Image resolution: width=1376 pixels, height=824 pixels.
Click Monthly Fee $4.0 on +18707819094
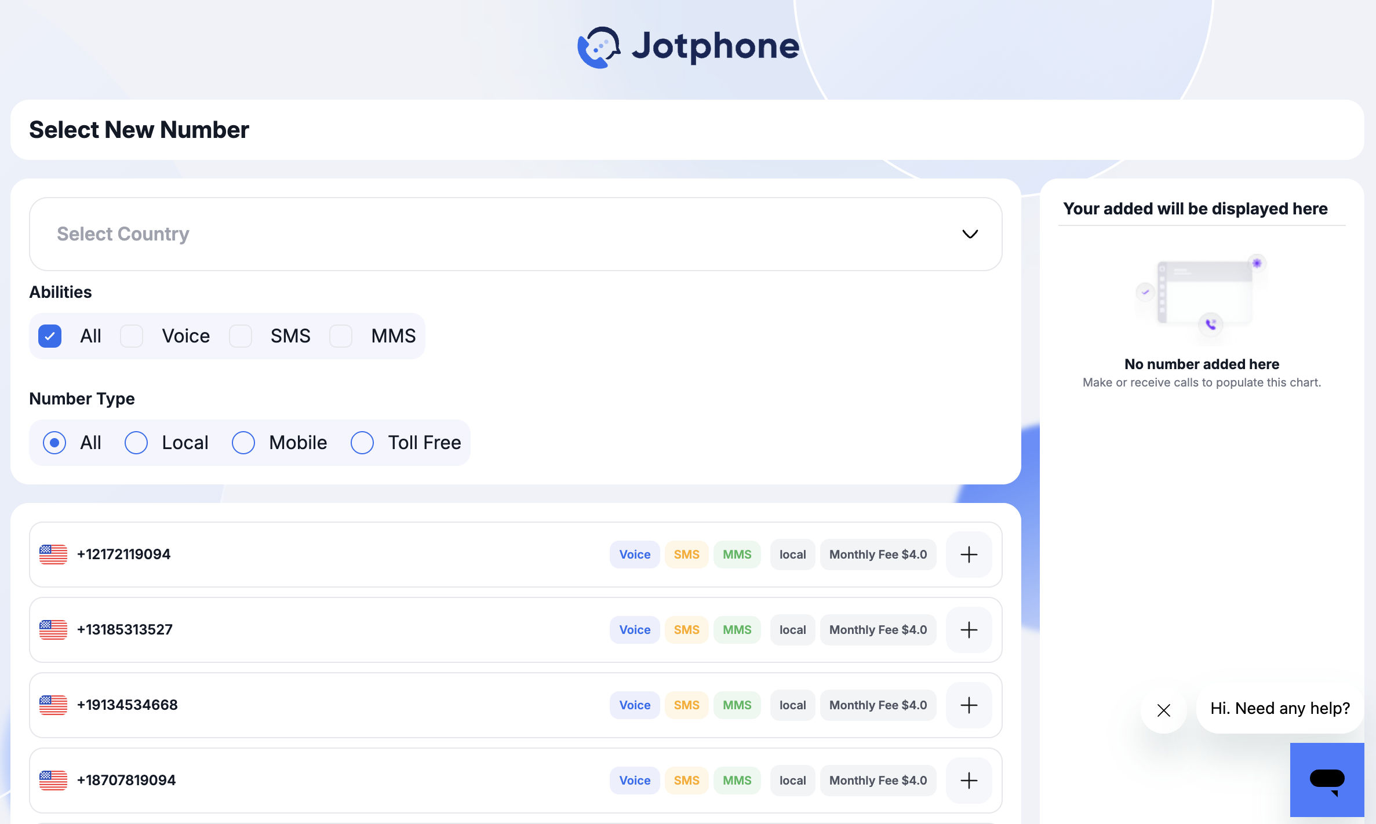tap(878, 781)
